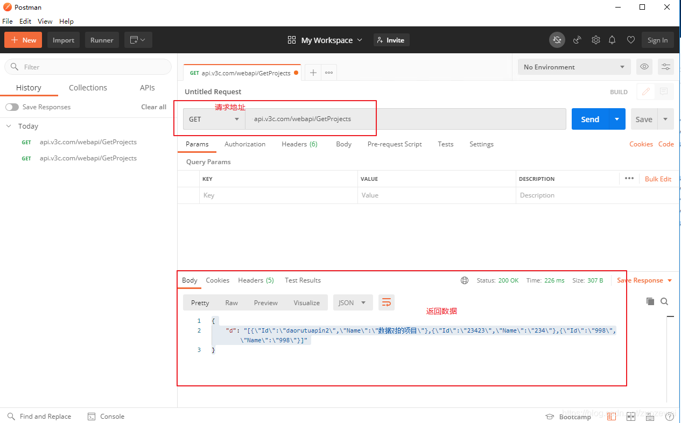This screenshot has height=423, width=681.
Task: Open the new window dropdown icon
Action: (x=138, y=40)
